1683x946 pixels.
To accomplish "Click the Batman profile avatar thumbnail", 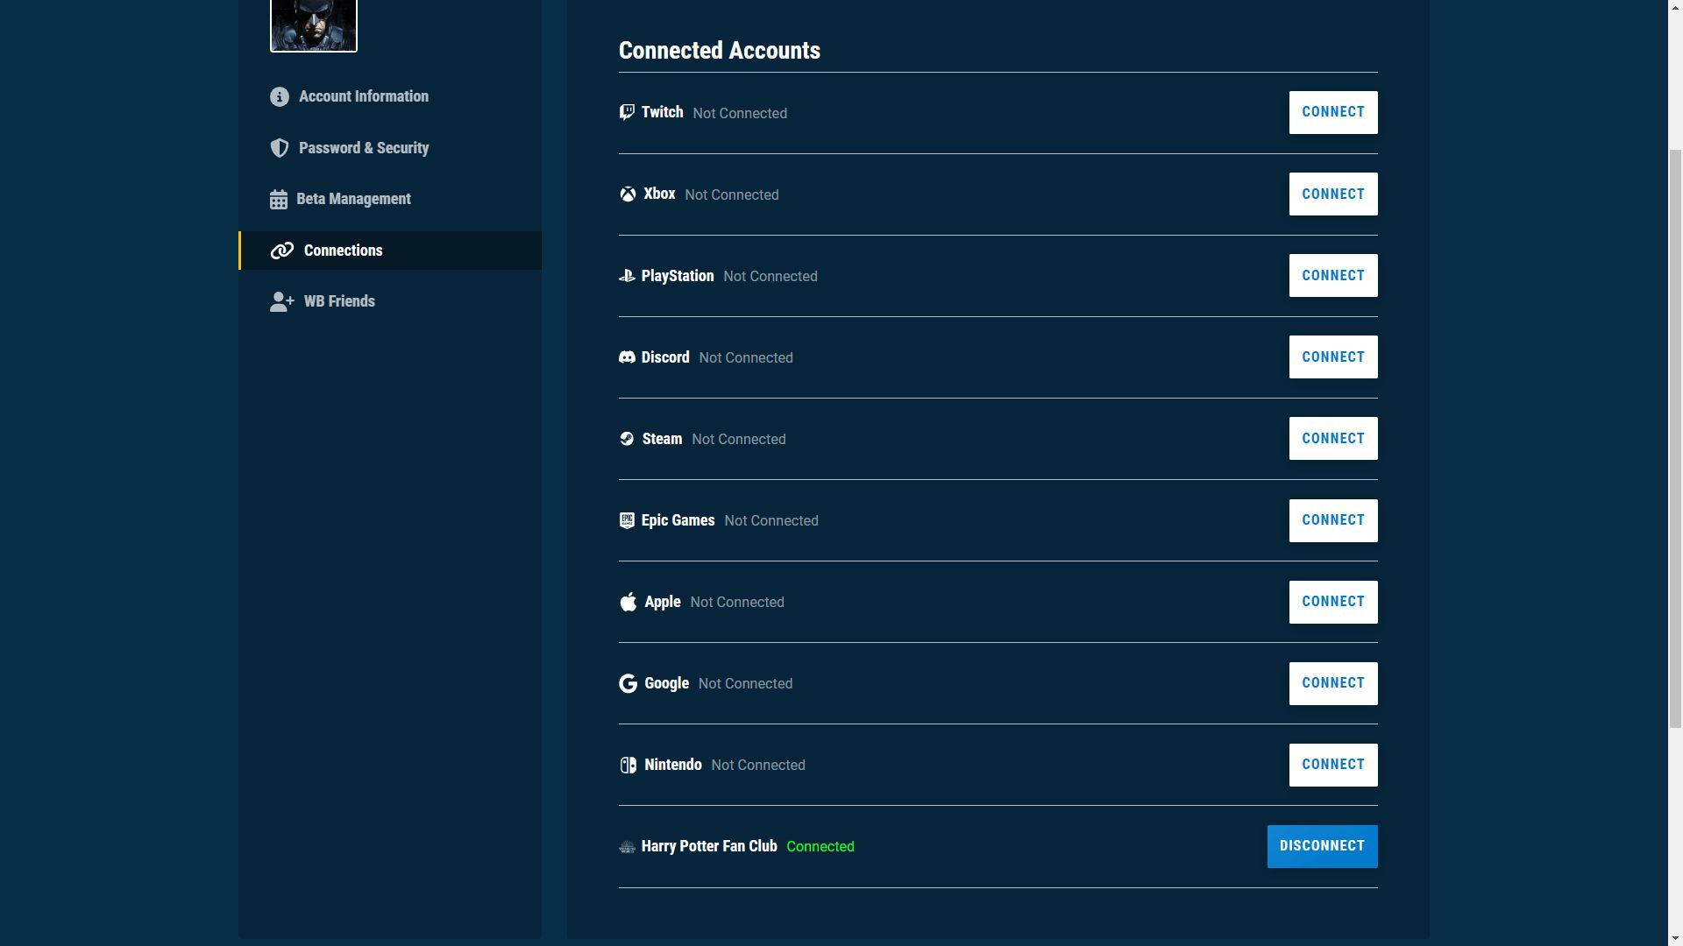I will click(x=314, y=25).
